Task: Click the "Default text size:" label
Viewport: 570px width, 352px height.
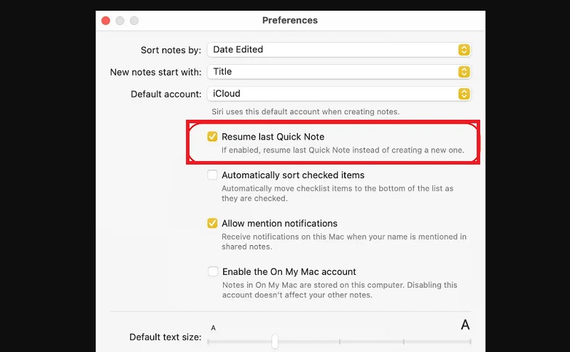Action: [x=165, y=337]
